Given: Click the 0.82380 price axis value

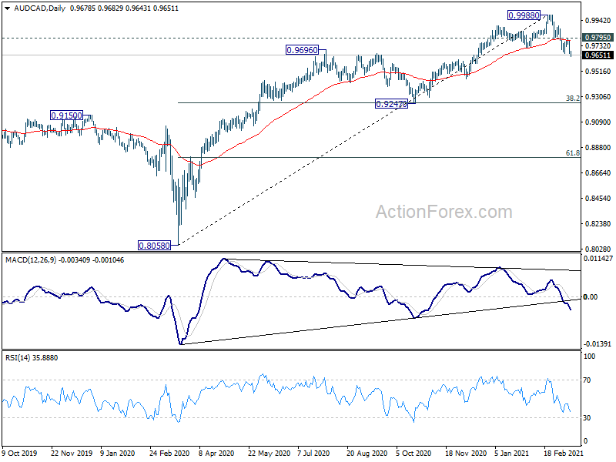Looking at the screenshot, I should coord(598,224).
